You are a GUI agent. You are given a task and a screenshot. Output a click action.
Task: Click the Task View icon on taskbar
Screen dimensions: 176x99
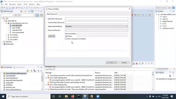[x=60, y=96]
